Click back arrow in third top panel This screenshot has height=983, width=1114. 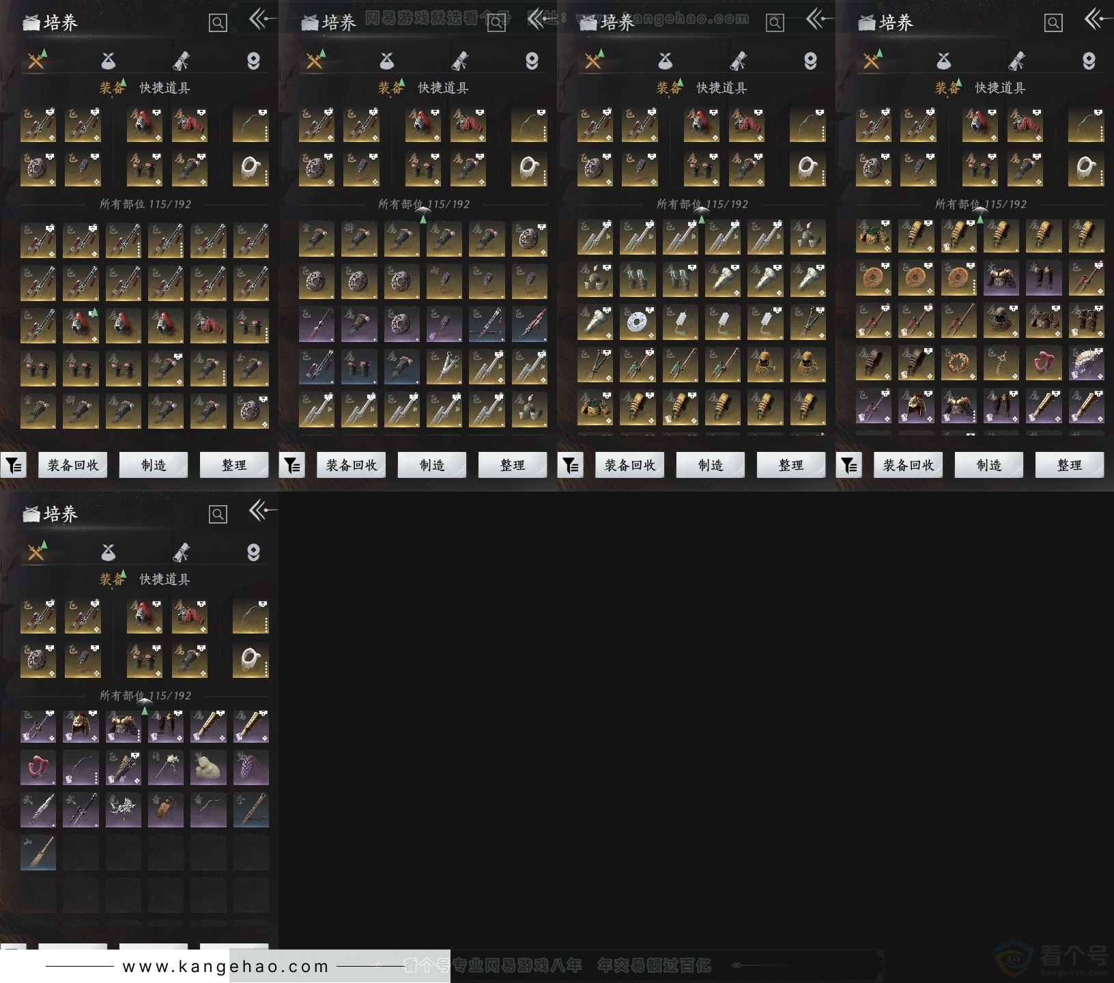click(x=819, y=19)
